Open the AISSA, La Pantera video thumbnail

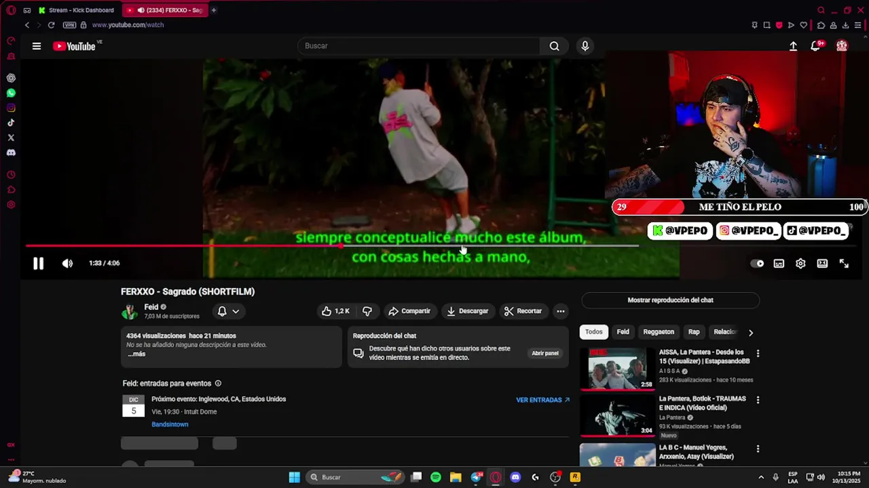tap(617, 368)
